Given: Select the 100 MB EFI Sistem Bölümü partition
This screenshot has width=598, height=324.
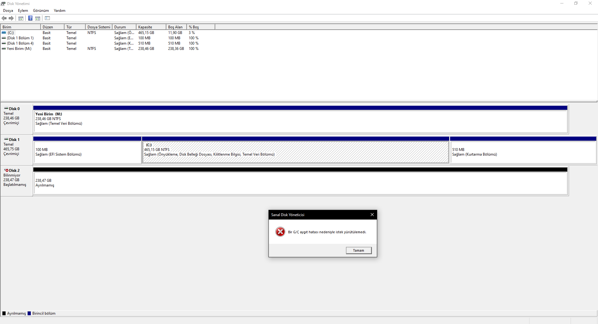Looking at the screenshot, I should (87, 150).
